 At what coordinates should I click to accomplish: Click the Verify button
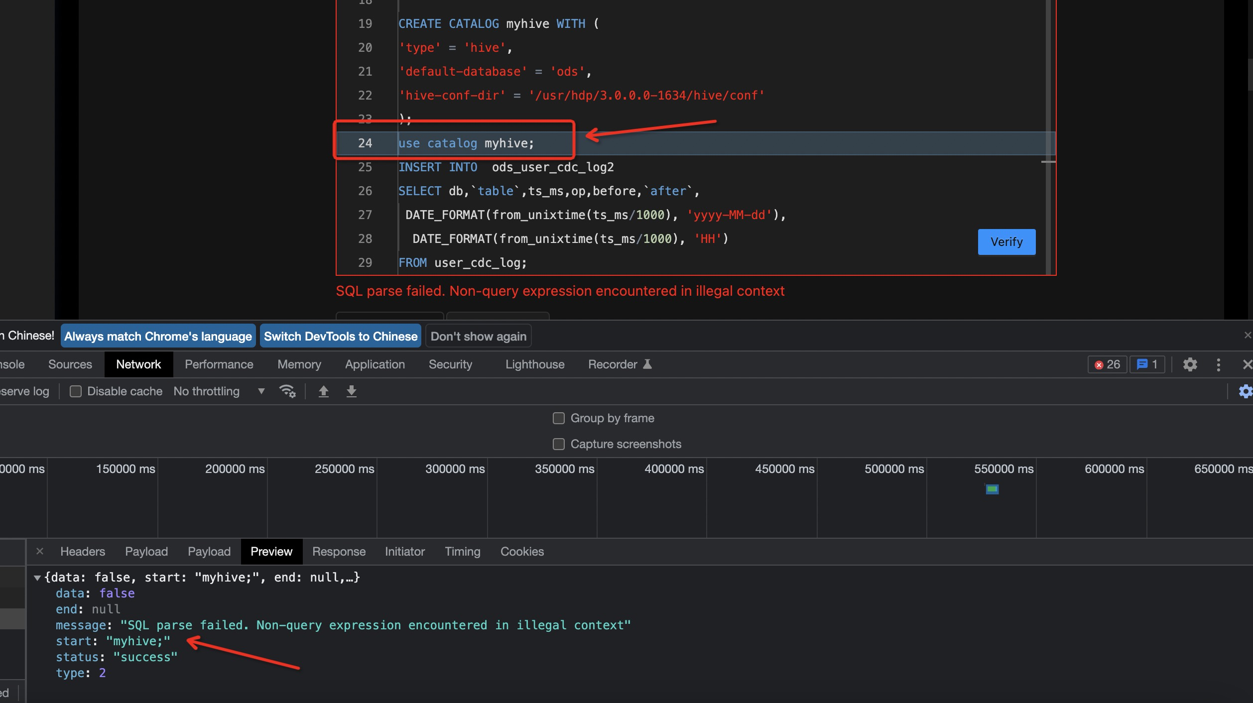click(x=1006, y=241)
